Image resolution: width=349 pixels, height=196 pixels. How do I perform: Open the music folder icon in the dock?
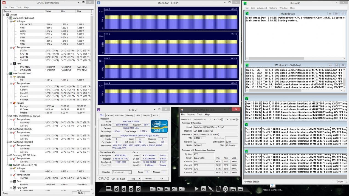pos(174,189)
